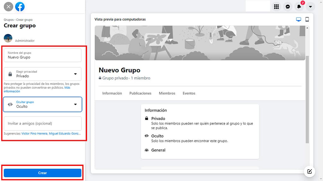Screen dimensions: 323x181
Task: Switch to the Publicaciones tab
Action: pyautogui.click(x=140, y=93)
